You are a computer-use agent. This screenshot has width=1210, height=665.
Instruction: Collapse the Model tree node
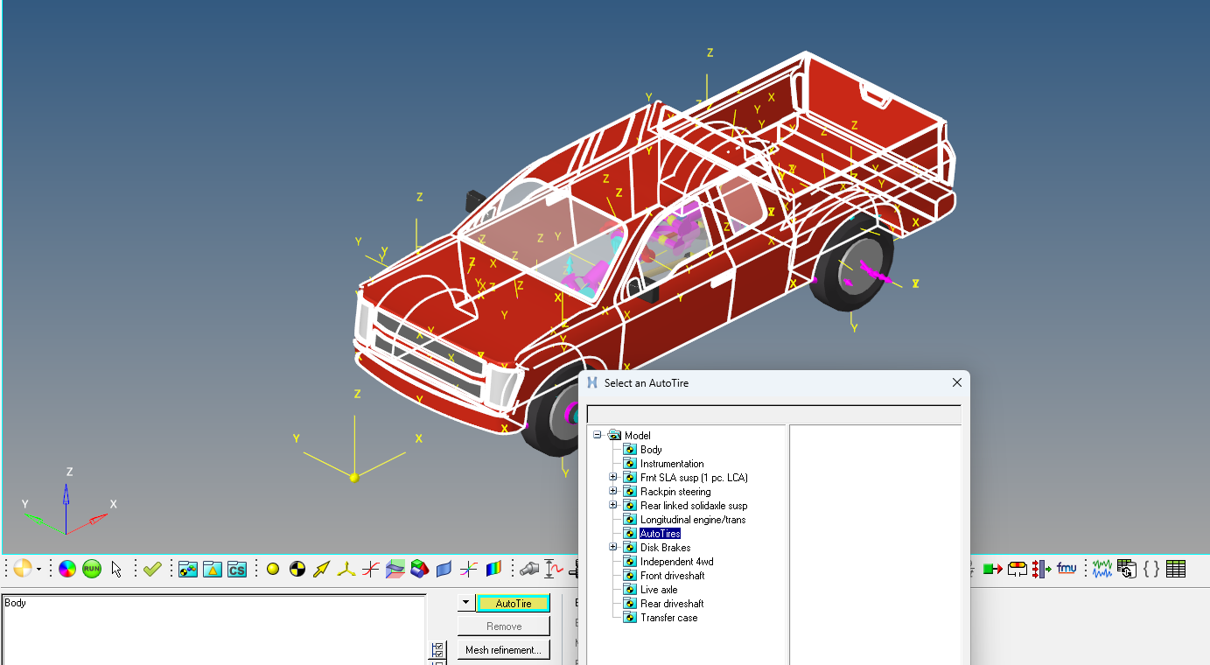pyautogui.click(x=597, y=435)
